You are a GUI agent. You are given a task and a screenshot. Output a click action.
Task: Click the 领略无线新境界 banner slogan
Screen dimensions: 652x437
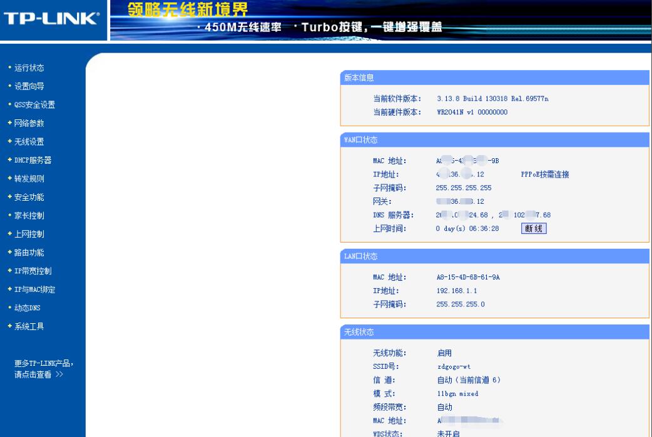click(188, 9)
